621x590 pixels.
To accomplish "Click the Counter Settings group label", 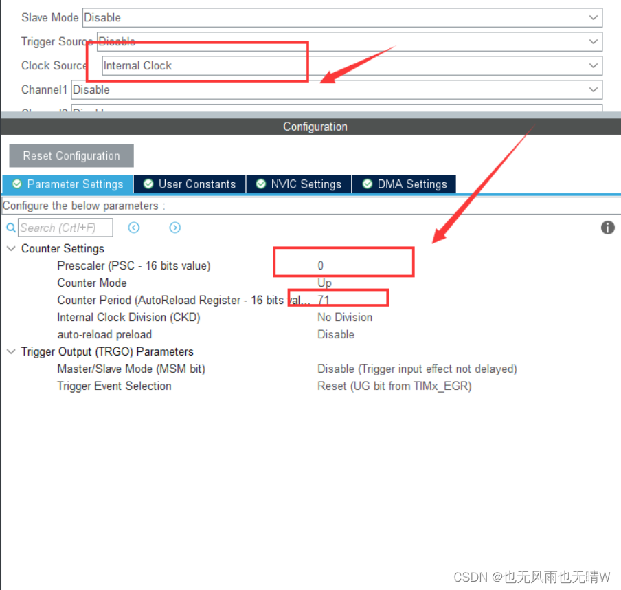I will [63, 249].
